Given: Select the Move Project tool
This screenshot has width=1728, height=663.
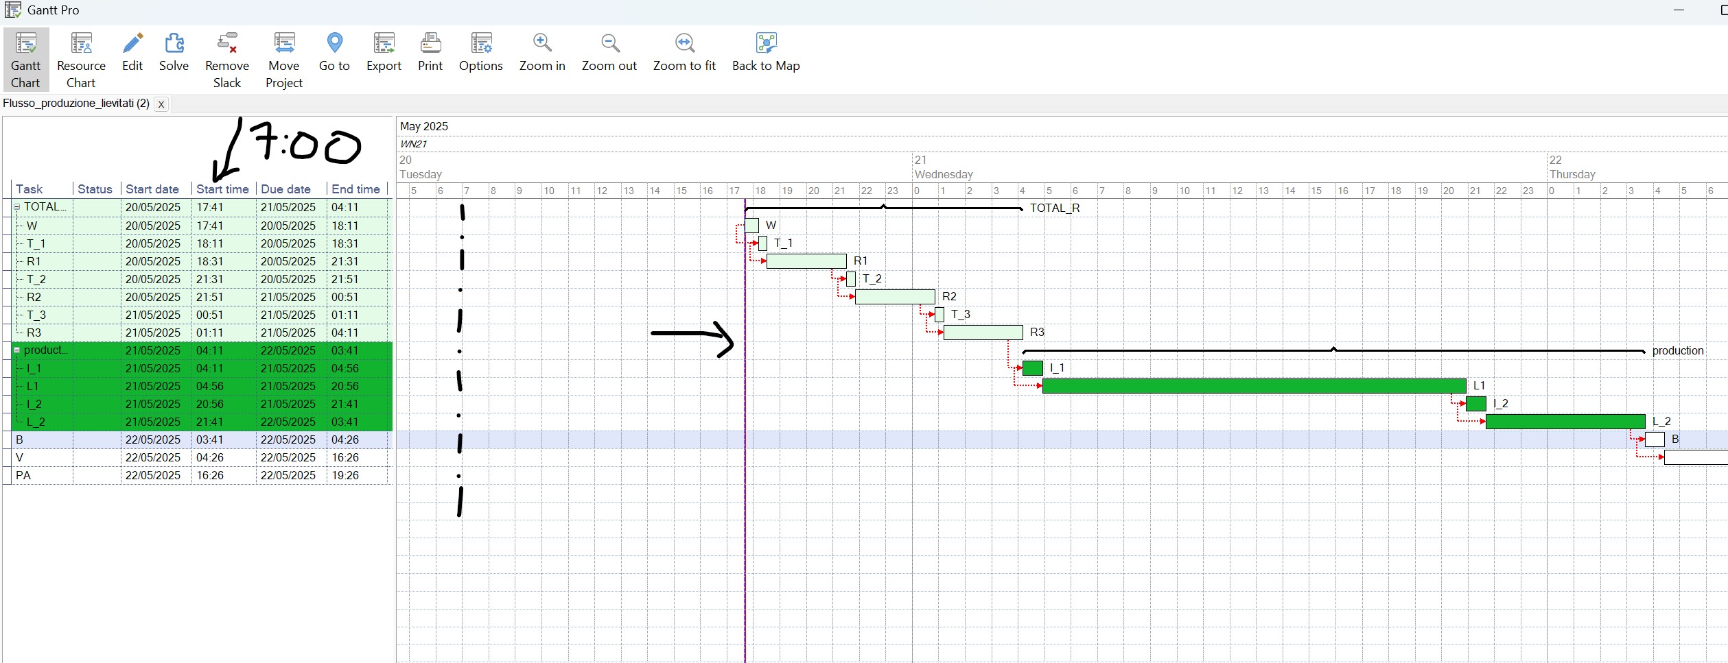Looking at the screenshot, I should tap(283, 60).
